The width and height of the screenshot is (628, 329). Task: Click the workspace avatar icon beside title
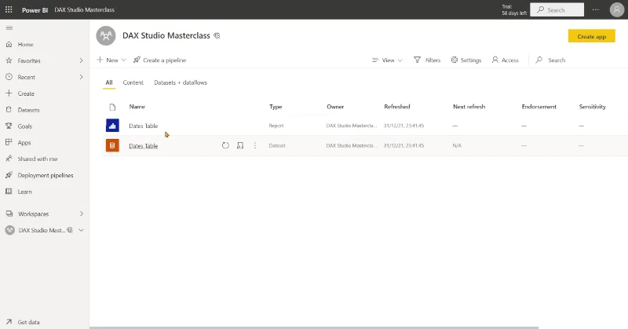tap(106, 35)
